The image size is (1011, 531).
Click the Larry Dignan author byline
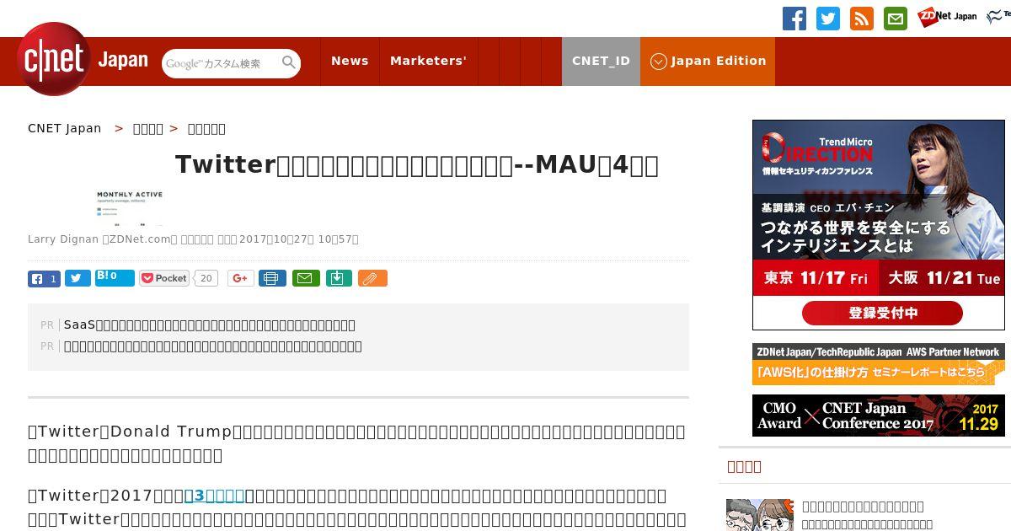point(63,239)
